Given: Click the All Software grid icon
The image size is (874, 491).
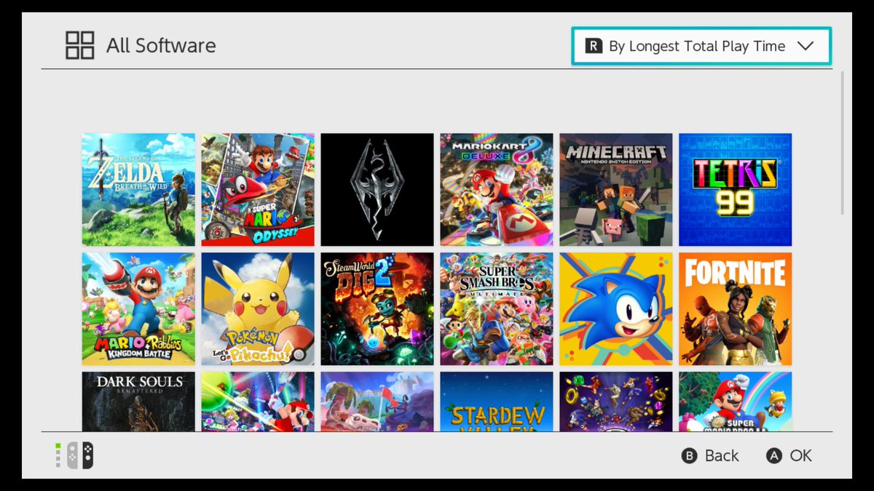Looking at the screenshot, I should point(80,45).
